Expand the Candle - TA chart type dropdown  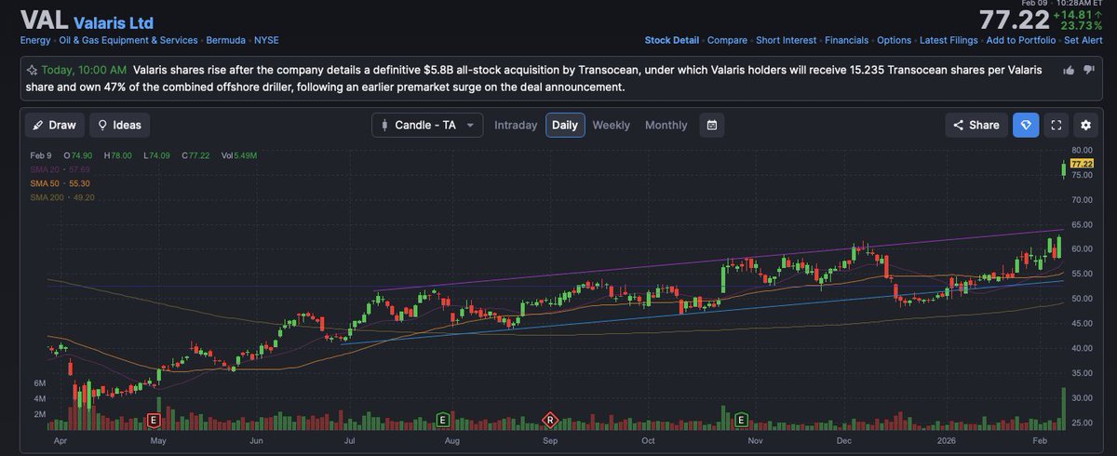click(427, 125)
